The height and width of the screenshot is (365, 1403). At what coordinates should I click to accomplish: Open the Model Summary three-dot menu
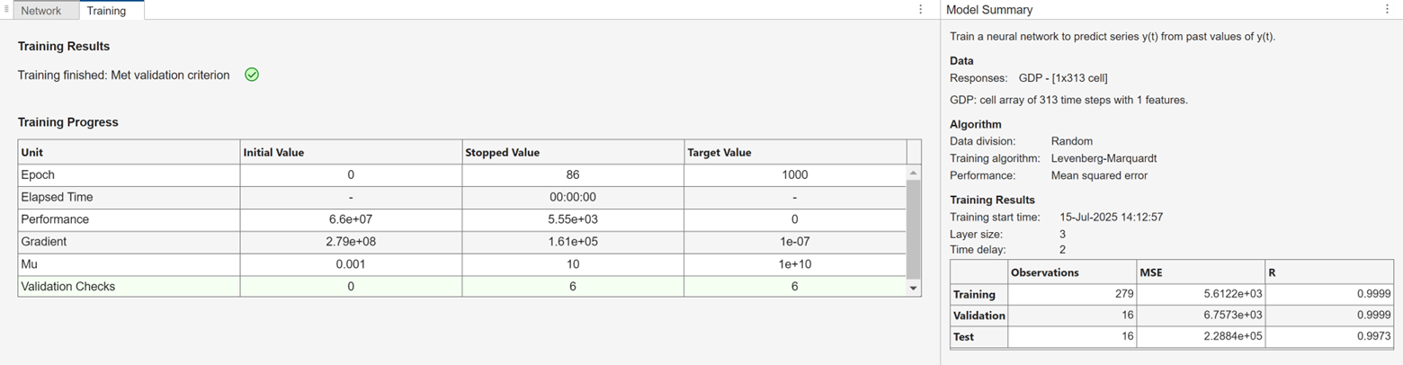(1386, 10)
